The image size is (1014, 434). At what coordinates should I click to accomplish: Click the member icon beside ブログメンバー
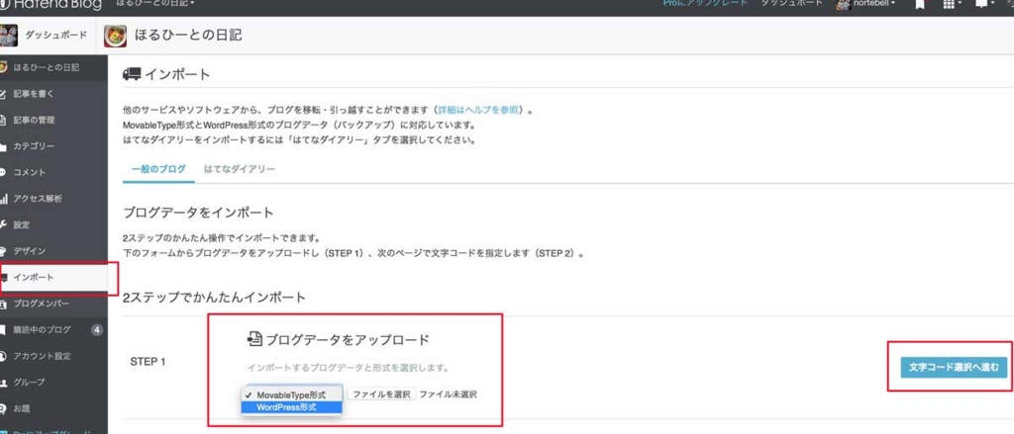(x=3, y=304)
